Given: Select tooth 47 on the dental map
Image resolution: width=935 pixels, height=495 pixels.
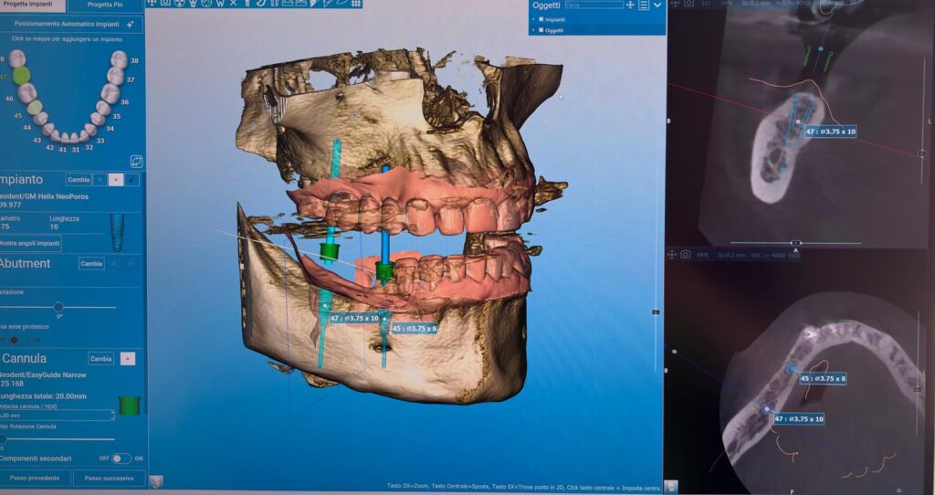Looking at the screenshot, I should [x=22, y=75].
